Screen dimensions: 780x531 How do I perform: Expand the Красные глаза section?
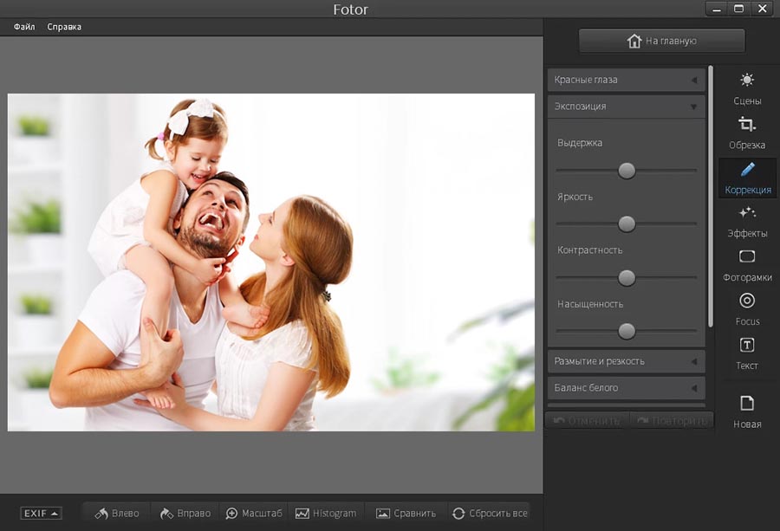click(x=626, y=80)
